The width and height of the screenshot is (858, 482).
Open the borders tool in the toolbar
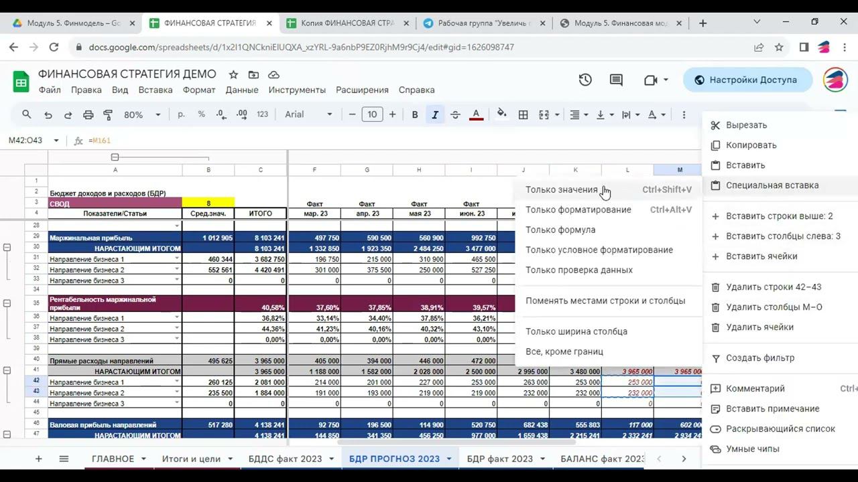tap(523, 114)
